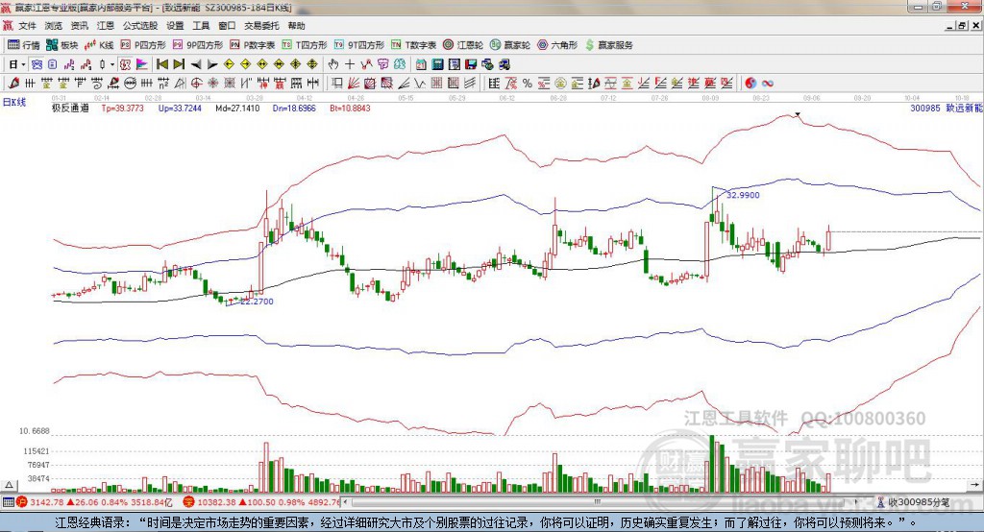Restore the inner chart window
Screen dimensions: 984x532
(x=961, y=26)
